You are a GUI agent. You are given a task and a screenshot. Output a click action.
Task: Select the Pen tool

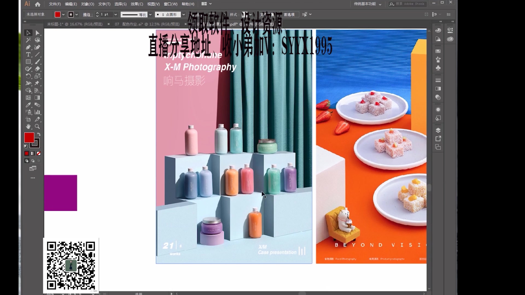(x=28, y=47)
